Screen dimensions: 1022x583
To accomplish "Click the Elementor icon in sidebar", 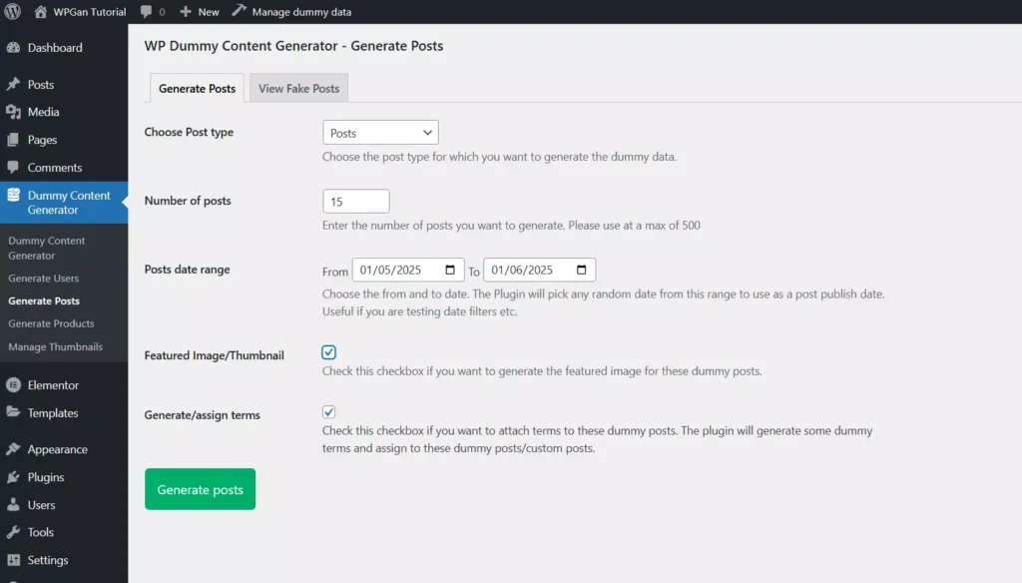I will pyautogui.click(x=13, y=385).
